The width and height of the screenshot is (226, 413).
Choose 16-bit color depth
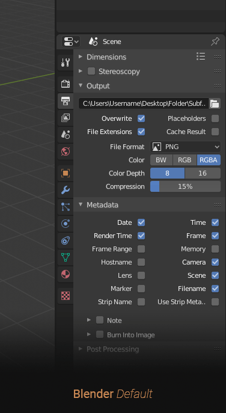point(203,173)
